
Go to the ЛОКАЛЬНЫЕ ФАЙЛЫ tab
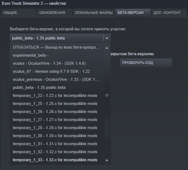94,13
